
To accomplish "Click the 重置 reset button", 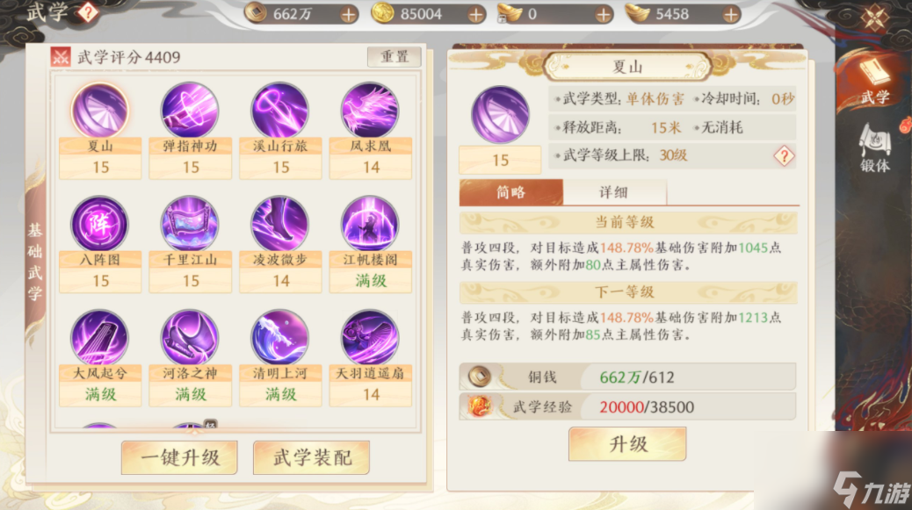I will click(394, 57).
